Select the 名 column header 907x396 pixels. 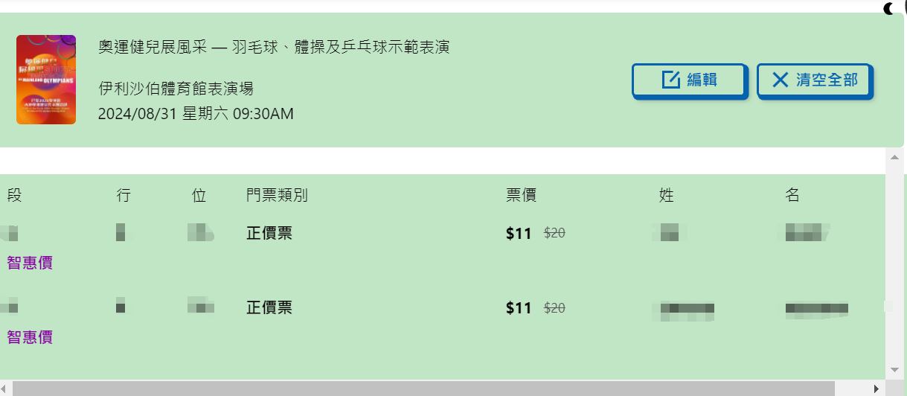tap(792, 195)
